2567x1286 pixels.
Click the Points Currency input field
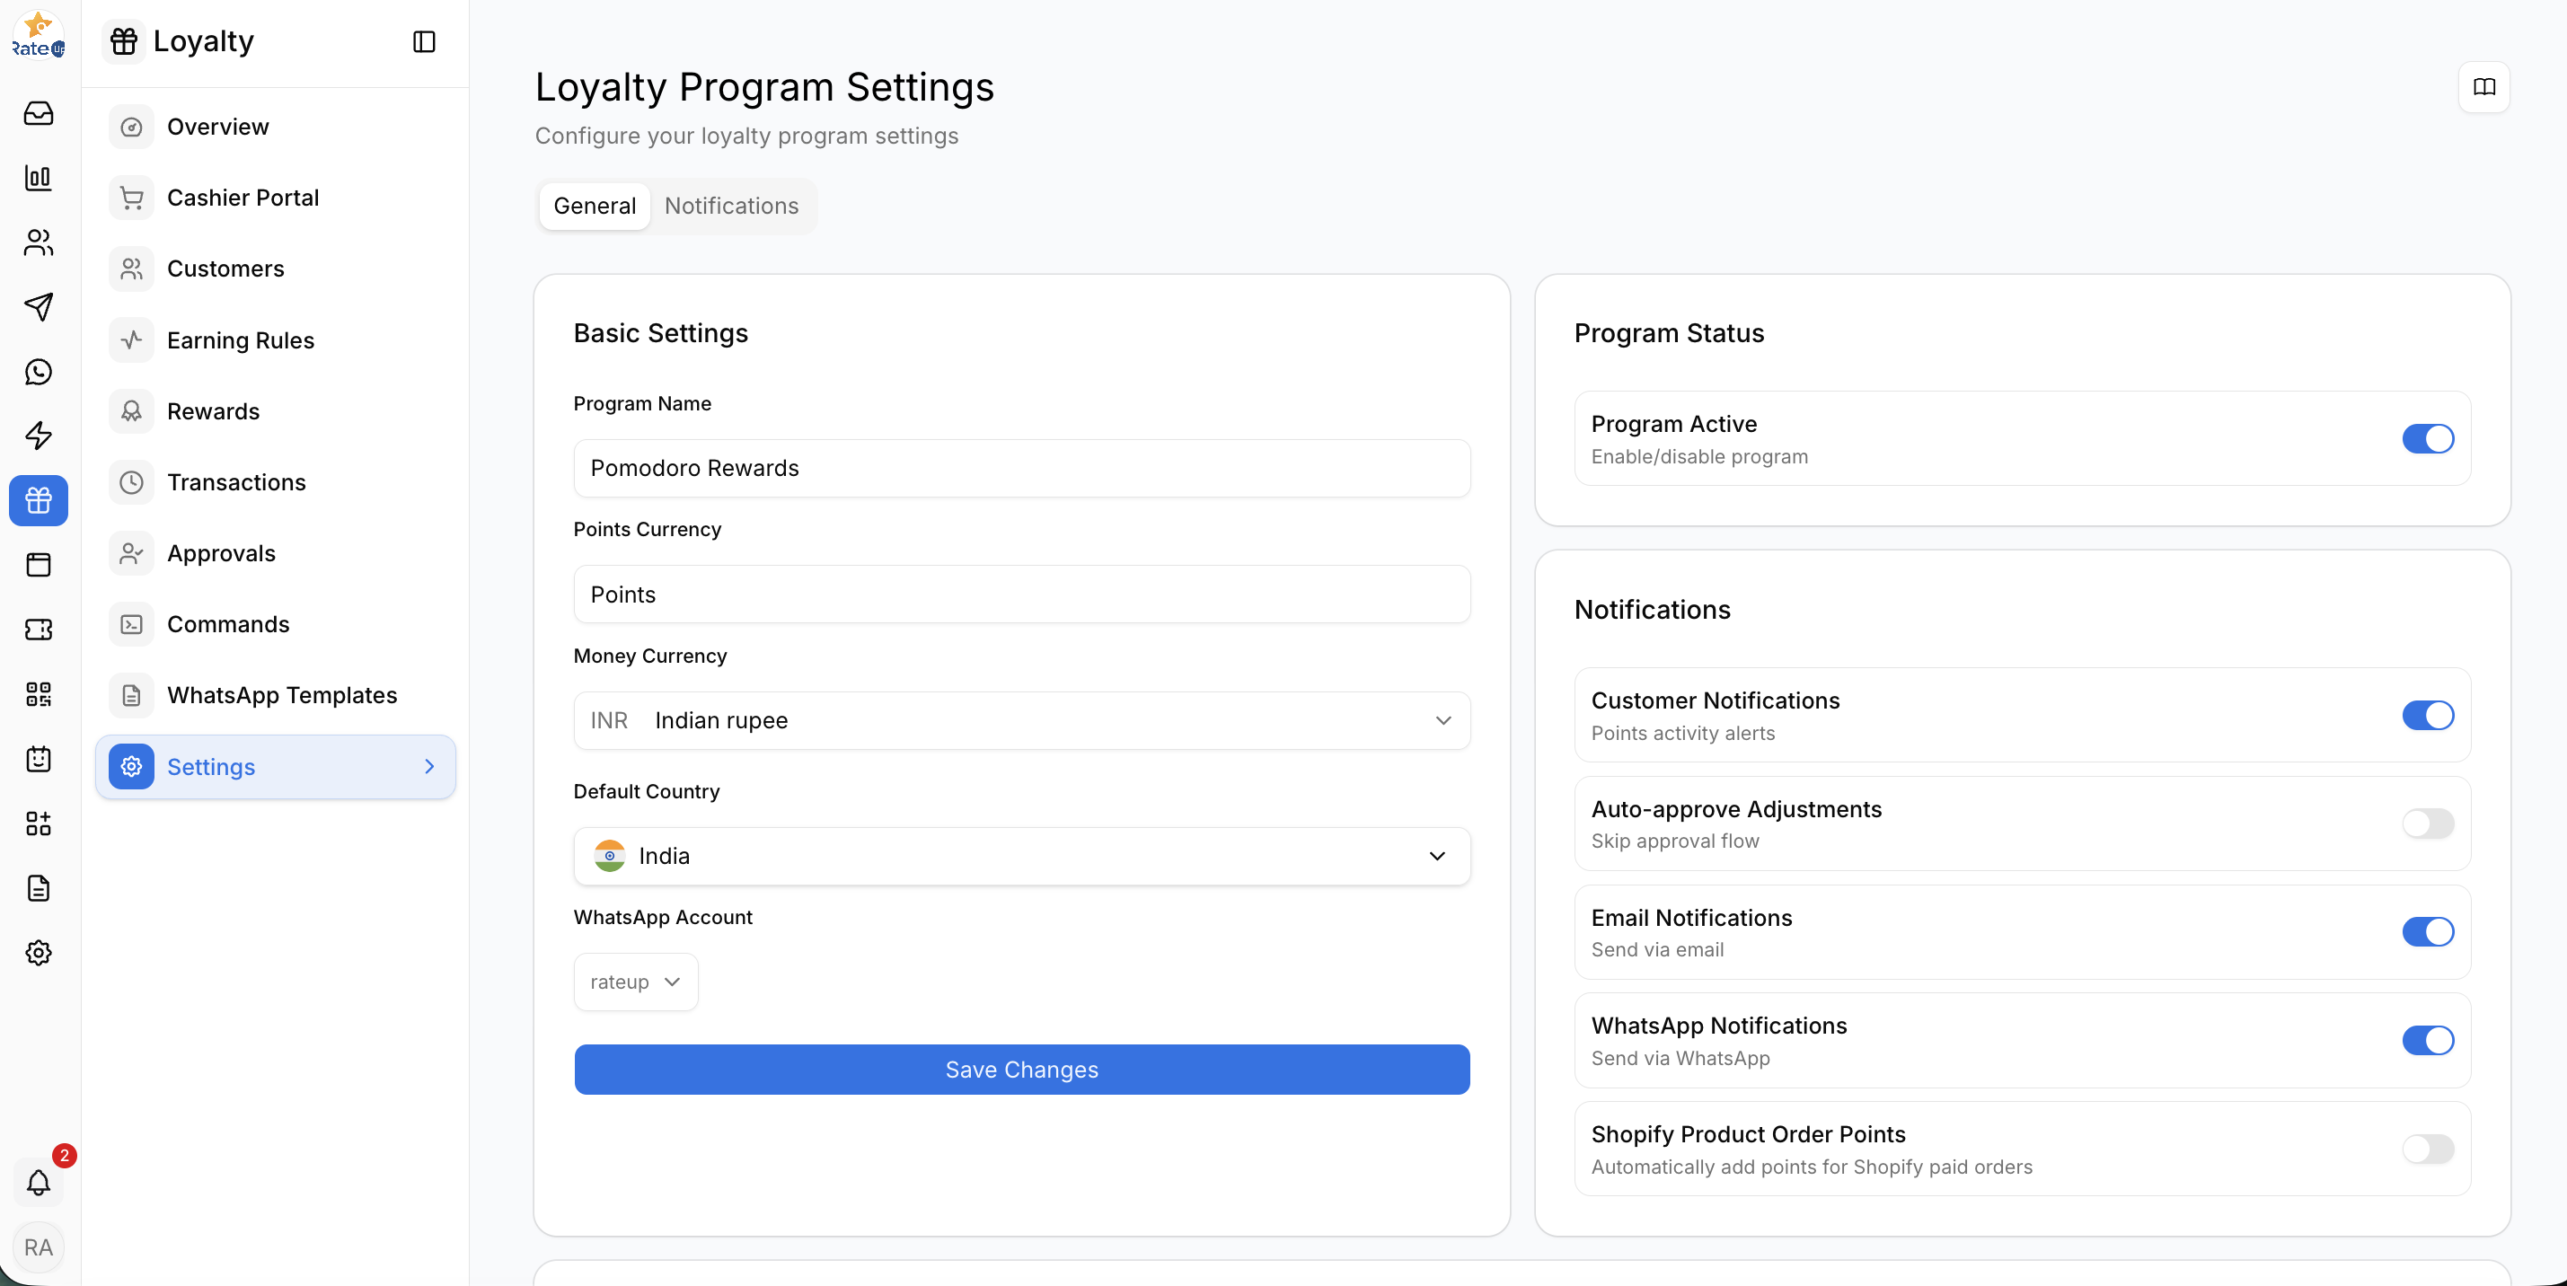[1021, 595]
